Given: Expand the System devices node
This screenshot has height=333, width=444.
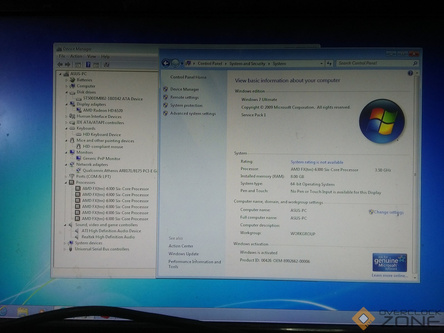Looking at the screenshot, I should (x=65, y=243).
